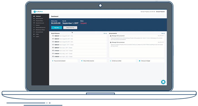Select the Setup renters insurance card
The width and height of the screenshot is (198, 106).
click(x=93, y=61)
